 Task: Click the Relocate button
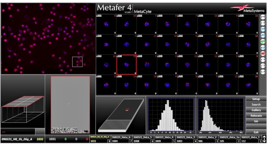[x=256, y=116]
